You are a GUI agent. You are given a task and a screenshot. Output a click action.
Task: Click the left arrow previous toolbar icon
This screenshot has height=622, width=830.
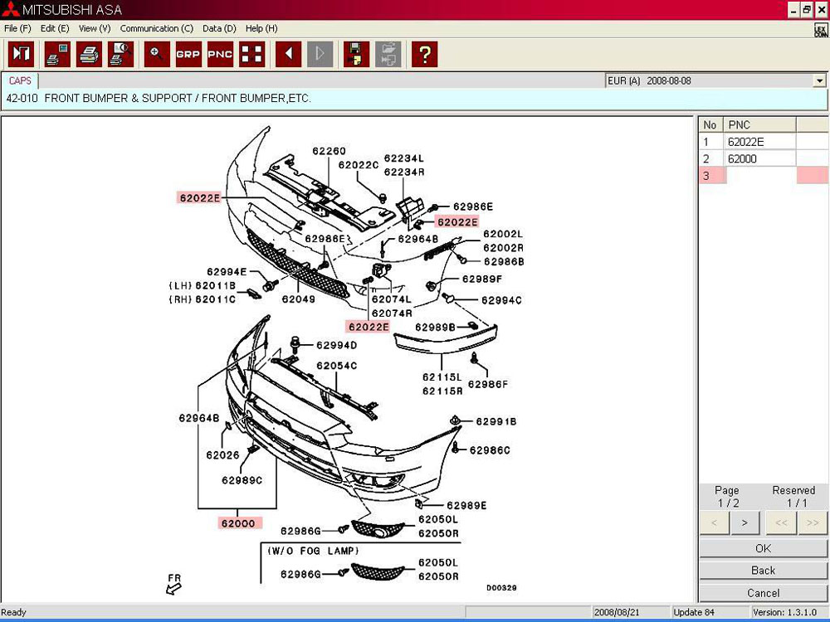click(x=288, y=55)
